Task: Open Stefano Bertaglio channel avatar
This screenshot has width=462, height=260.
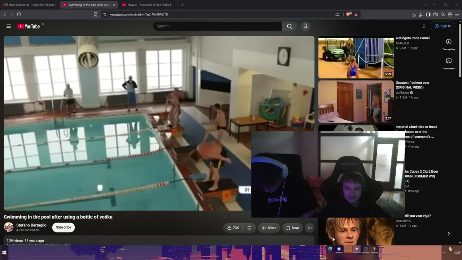Action: pos(9,227)
